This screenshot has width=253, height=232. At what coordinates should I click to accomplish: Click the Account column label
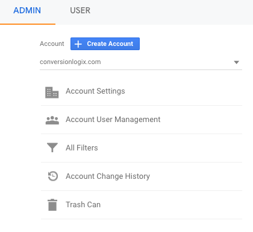coord(52,43)
